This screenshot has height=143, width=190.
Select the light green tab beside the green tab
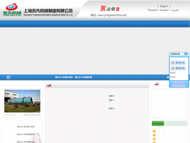click(176, 123)
